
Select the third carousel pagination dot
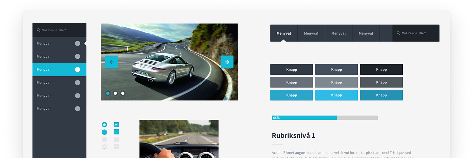coord(123,93)
